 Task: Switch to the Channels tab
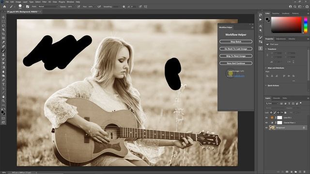pos(277,98)
